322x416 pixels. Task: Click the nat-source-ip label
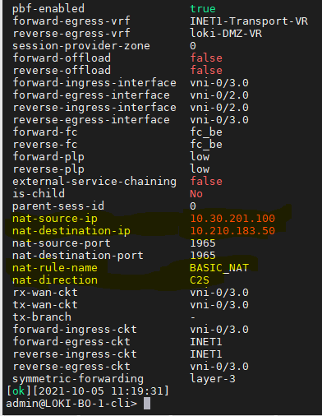[55, 219]
